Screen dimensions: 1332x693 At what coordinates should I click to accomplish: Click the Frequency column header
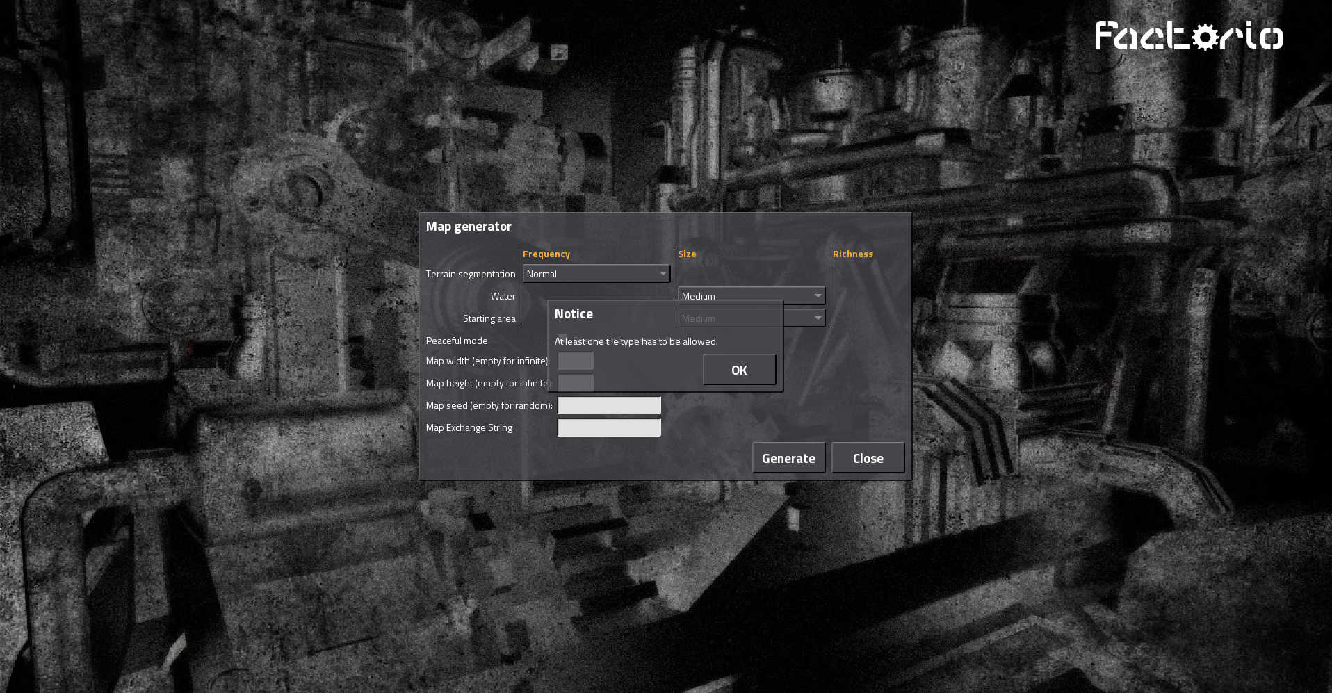[546, 254]
